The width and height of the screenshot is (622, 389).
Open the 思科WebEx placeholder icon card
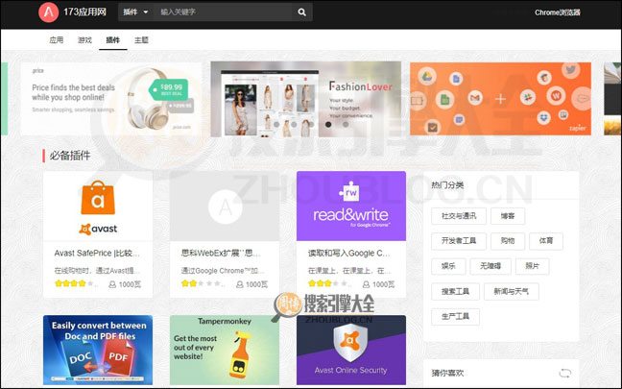click(225, 206)
